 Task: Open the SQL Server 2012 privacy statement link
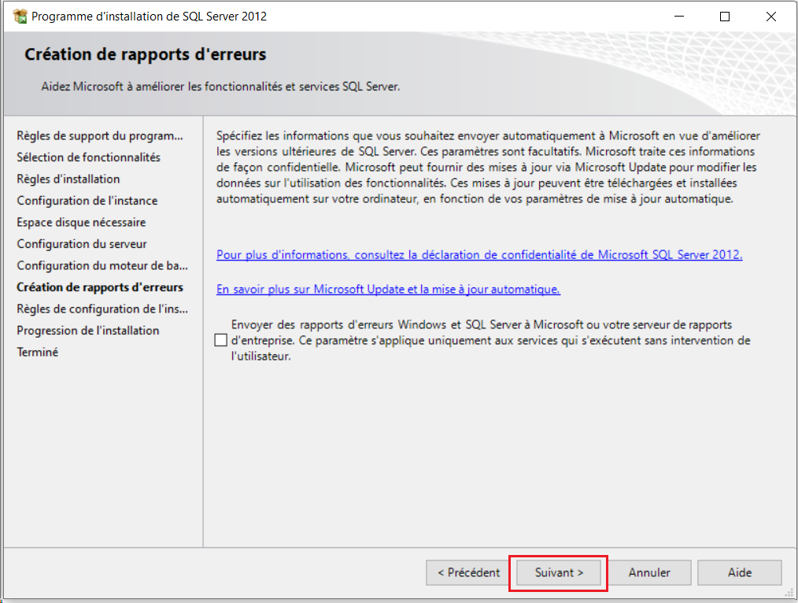tap(479, 255)
